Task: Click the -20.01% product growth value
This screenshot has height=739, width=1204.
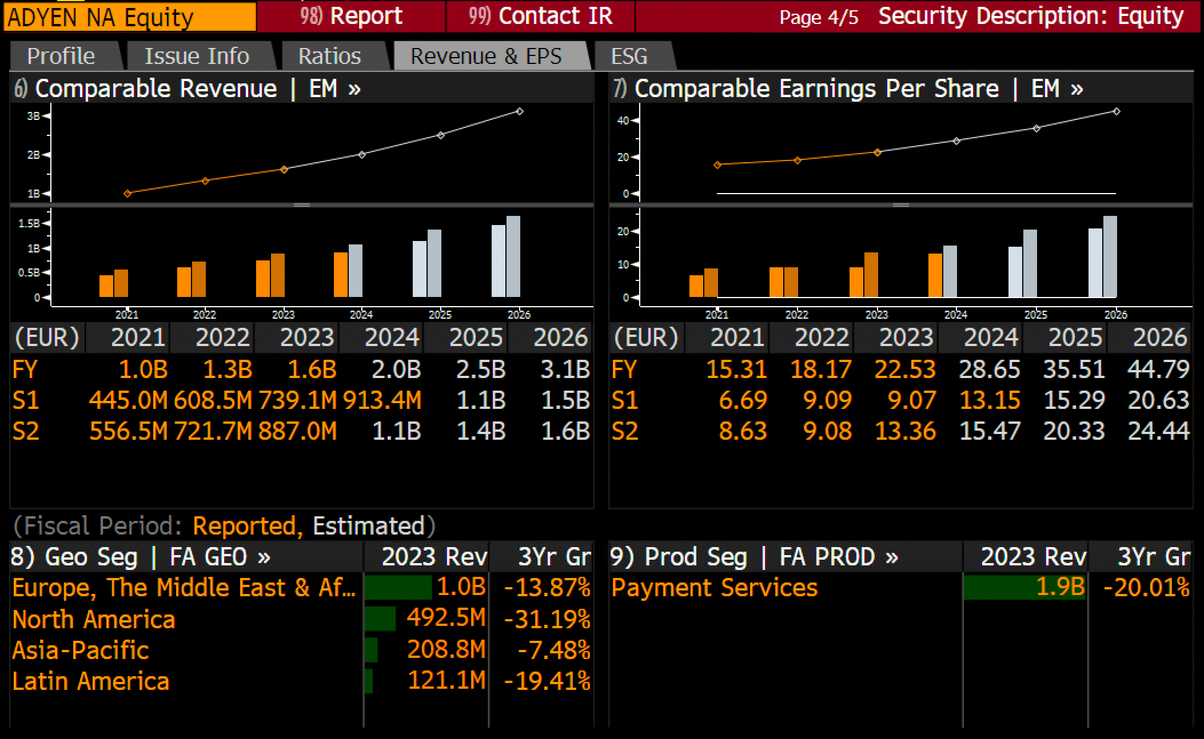Action: click(1146, 588)
